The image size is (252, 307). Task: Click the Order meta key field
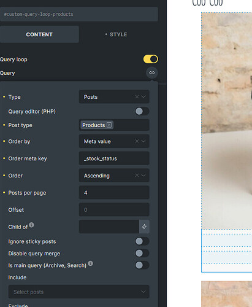click(x=114, y=158)
